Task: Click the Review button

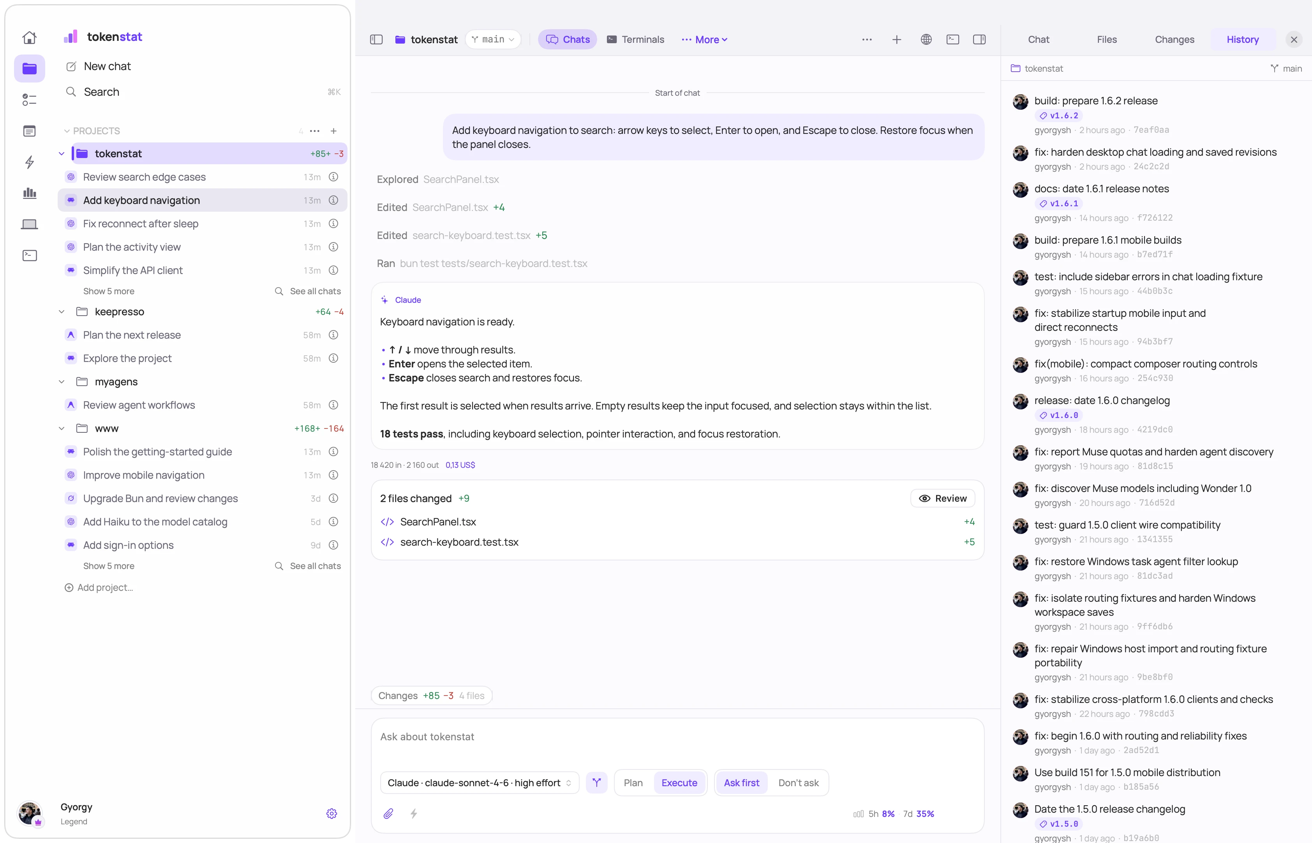Action: (x=943, y=498)
